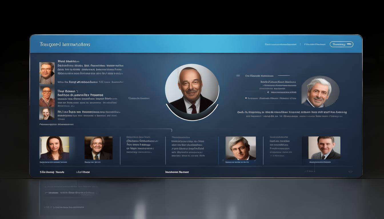The height and width of the screenshot is (219, 384).
Task: Switch to the centered bold footer tab
Action: pos(177,172)
